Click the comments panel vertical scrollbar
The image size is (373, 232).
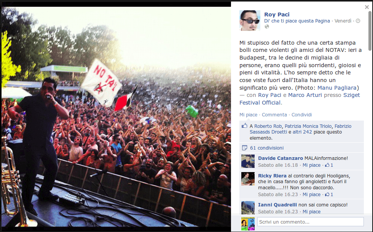coord(370,30)
